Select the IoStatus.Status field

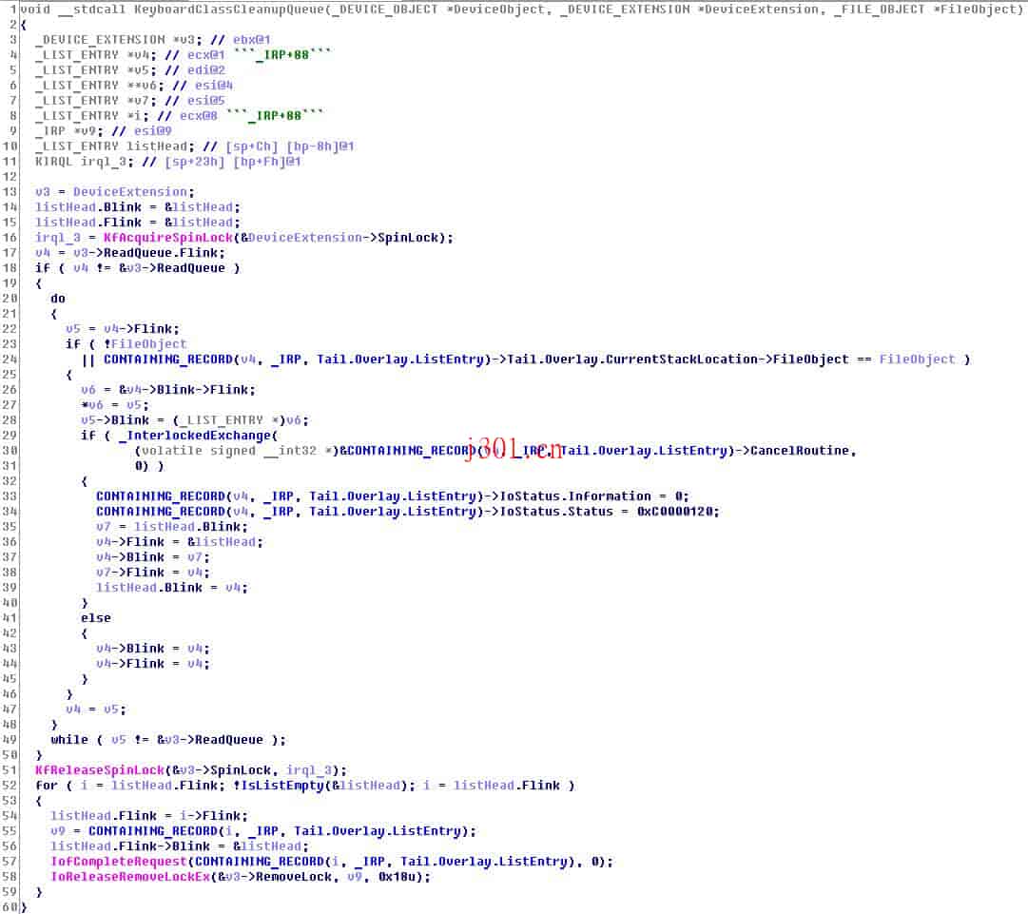click(556, 512)
